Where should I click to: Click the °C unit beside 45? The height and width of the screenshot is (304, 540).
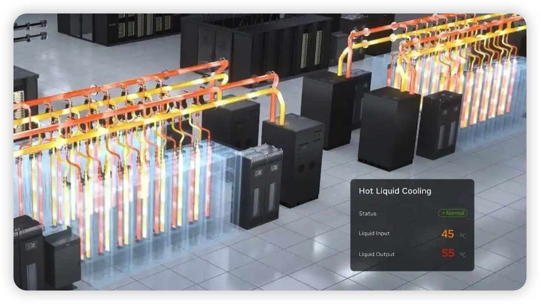point(463,235)
